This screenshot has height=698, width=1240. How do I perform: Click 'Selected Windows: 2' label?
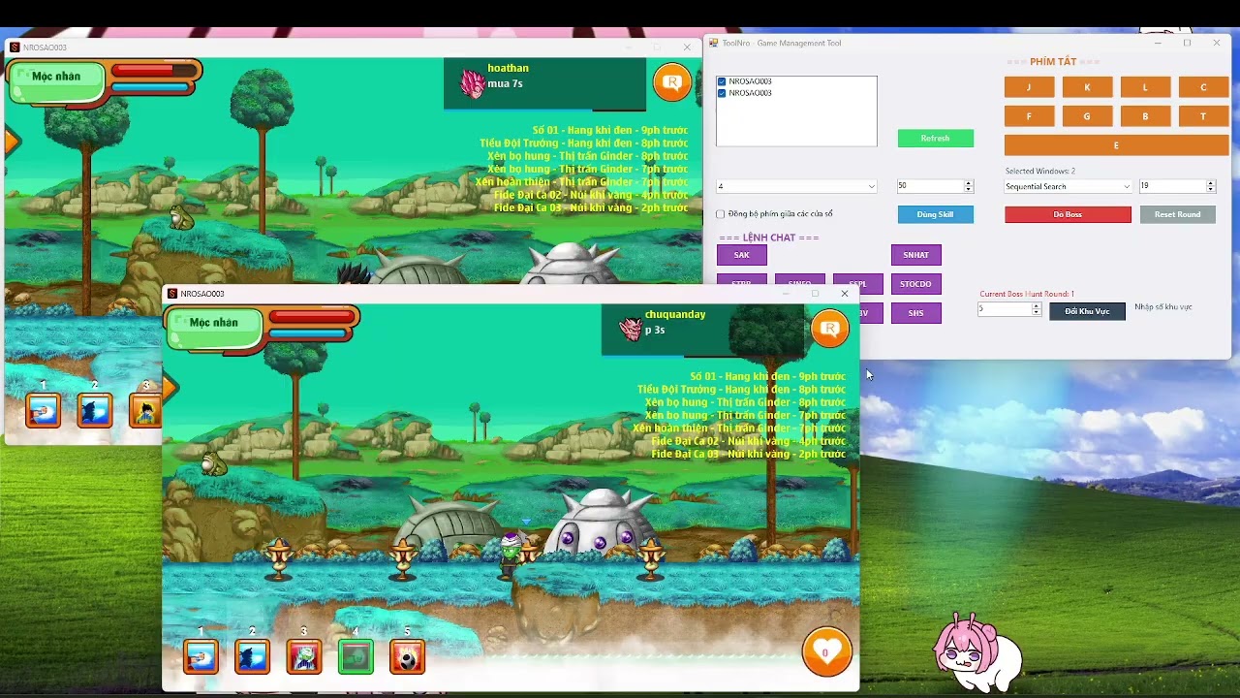1040,172
